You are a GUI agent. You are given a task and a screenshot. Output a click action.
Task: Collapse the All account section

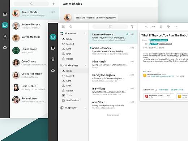[x=85, y=33]
